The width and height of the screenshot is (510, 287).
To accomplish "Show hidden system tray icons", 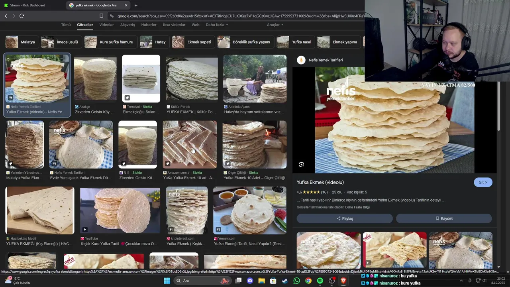I will point(461,281).
